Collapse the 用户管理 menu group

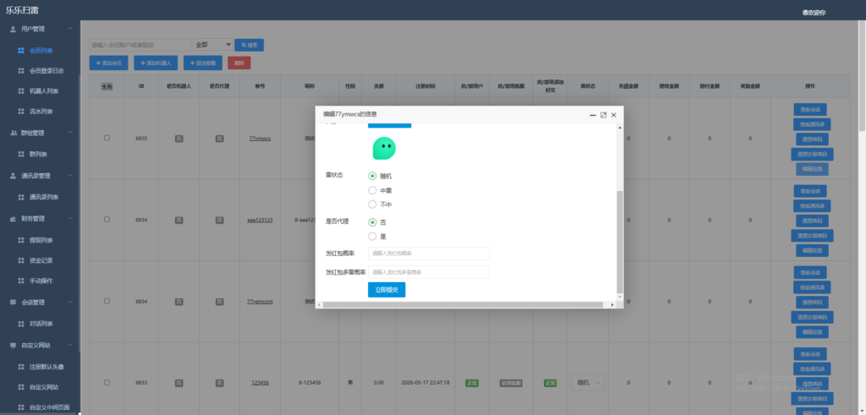(70, 29)
